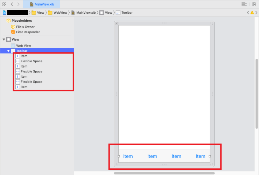Collapse the View disclosure triangle
Screen dimensions: 259x175
[x=4, y=40]
